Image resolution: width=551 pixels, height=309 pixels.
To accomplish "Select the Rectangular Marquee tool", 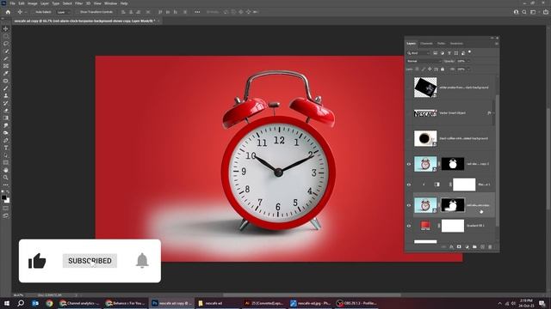I will point(6,36).
